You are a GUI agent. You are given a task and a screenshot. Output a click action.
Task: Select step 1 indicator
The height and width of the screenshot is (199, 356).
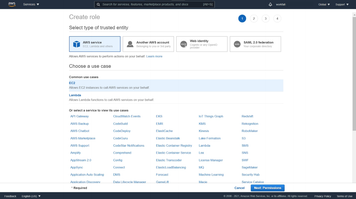point(242,19)
